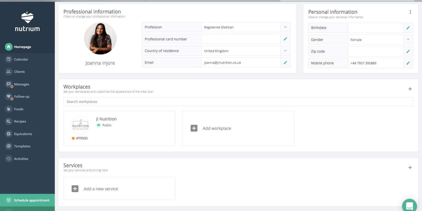Select the Registered Dietitian profession value
Screen dimensions: 422x211
coord(219,27)
